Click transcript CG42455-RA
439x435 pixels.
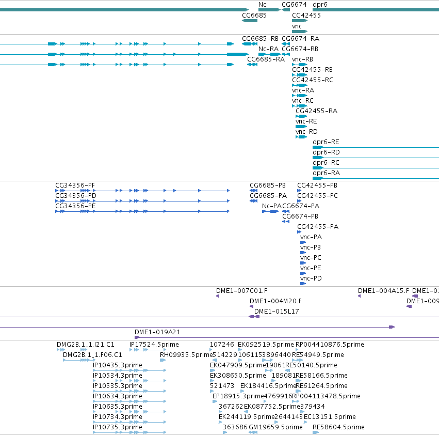[316, 111]
